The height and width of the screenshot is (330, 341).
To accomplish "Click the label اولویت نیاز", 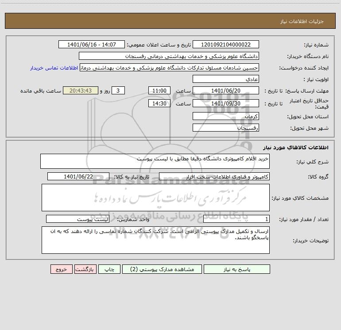I will click(x=316, y=80).
